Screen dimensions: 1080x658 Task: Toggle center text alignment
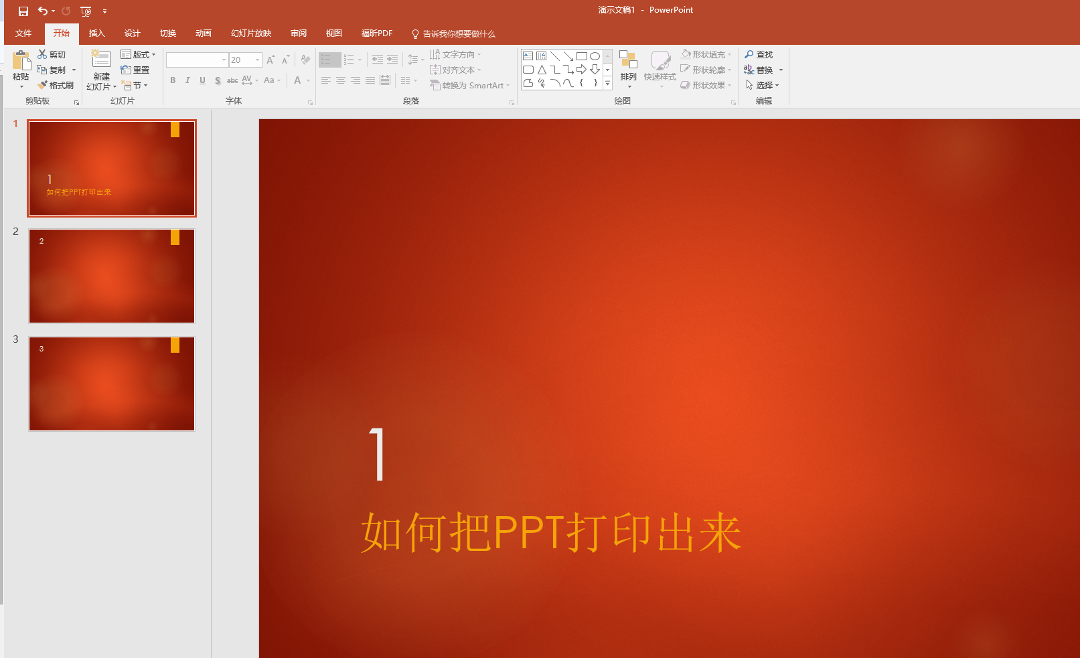tap(341, 80)
